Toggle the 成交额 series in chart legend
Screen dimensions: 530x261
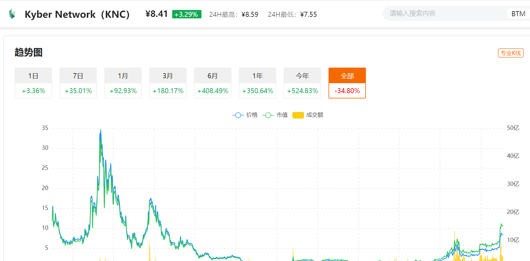tap(308, 115)
